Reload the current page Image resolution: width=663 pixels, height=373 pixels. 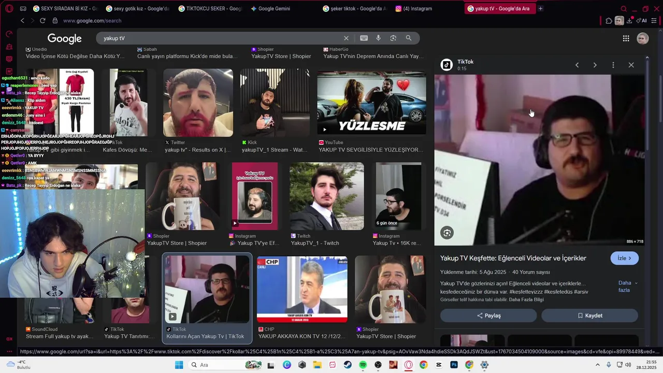[42, 21]
